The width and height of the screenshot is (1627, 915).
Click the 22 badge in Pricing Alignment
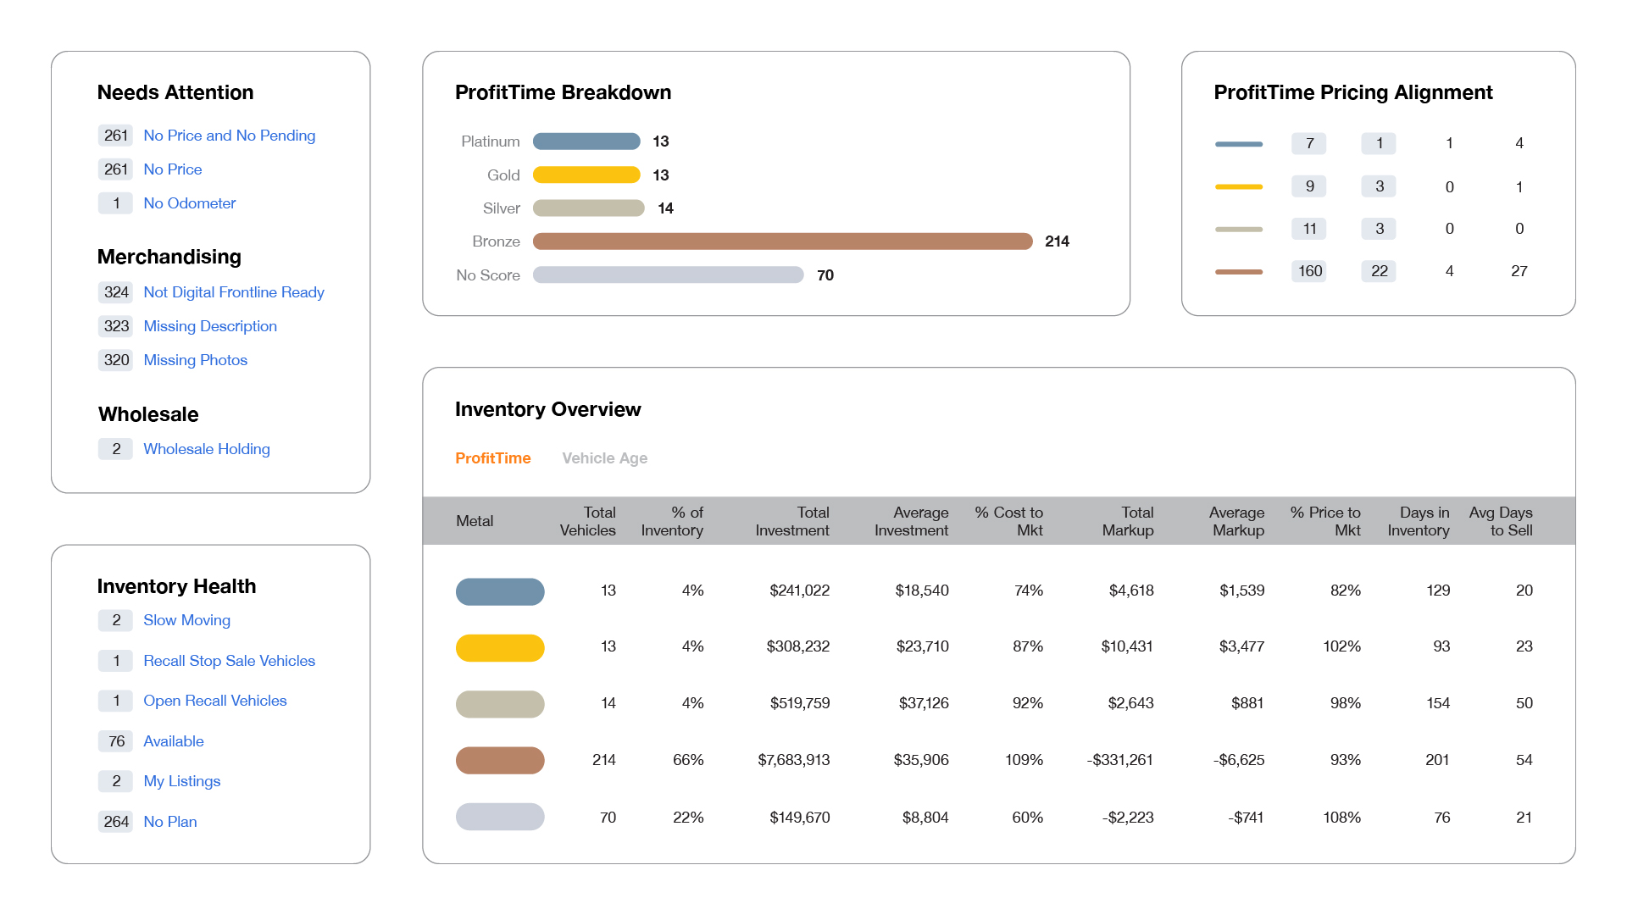click(1379, 271)
